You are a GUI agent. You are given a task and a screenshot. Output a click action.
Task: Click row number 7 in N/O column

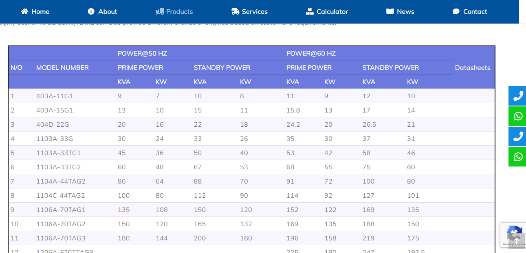pos(13,181)
